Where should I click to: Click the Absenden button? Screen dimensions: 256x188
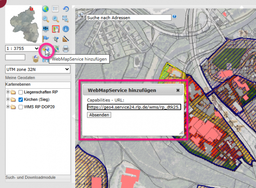[x=99, y=115]
